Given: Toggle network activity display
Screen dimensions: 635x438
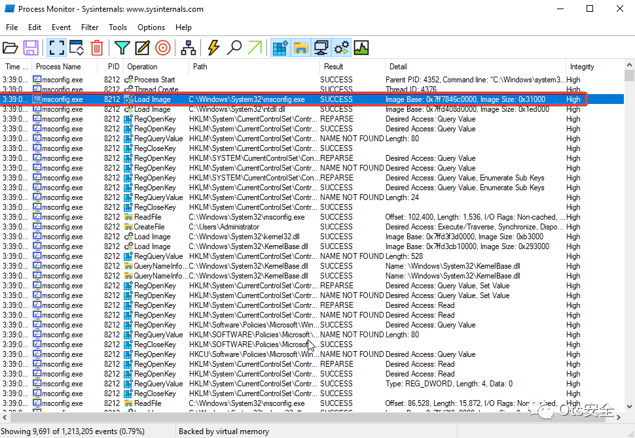Looking at the screenshot, I should pyautogui.click(x=321, y=48).
